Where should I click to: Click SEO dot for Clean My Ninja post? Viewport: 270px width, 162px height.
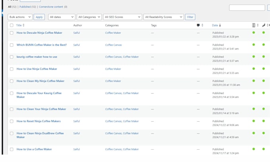pos(254,81)
